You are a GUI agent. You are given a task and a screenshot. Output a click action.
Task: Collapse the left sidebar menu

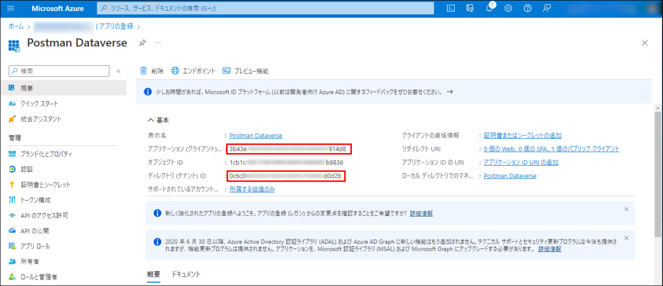[118, 71]
